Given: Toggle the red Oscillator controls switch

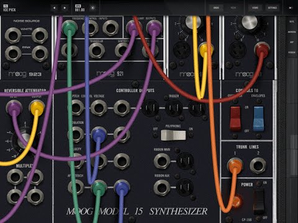Looking at the screenshot, I should pyautogui.click(x=235, y=118).
